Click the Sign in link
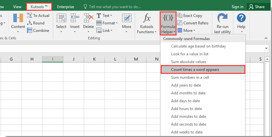Image resolution: width=272 pixels, height=137 pixels. 237,7
